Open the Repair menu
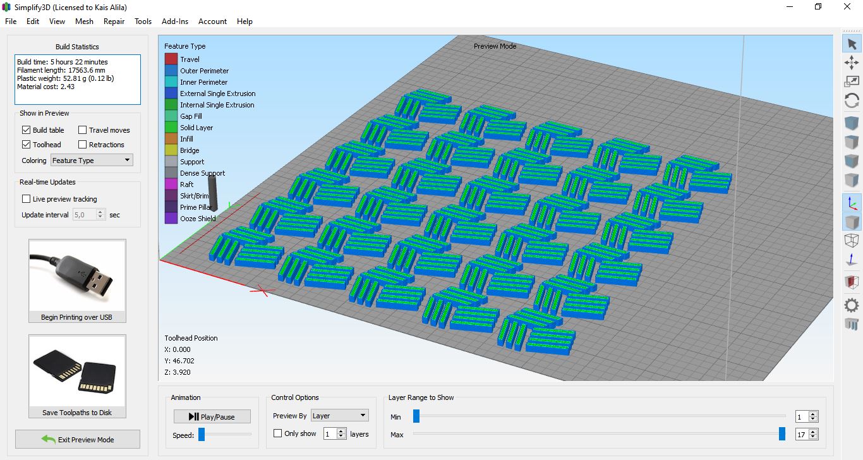863x460 pixels. click(x=114, y=21)
